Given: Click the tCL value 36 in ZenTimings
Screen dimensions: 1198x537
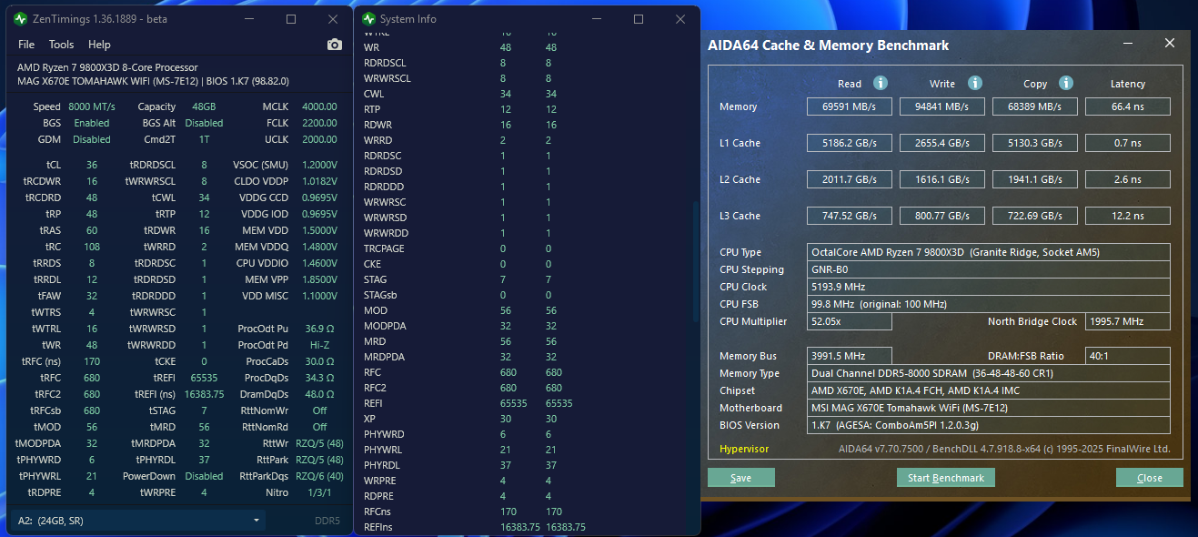Looking at the screenshot, I should [92, 165].
